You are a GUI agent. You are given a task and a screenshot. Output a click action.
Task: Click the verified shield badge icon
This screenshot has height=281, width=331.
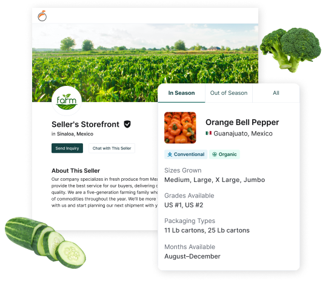click(127, 124)
